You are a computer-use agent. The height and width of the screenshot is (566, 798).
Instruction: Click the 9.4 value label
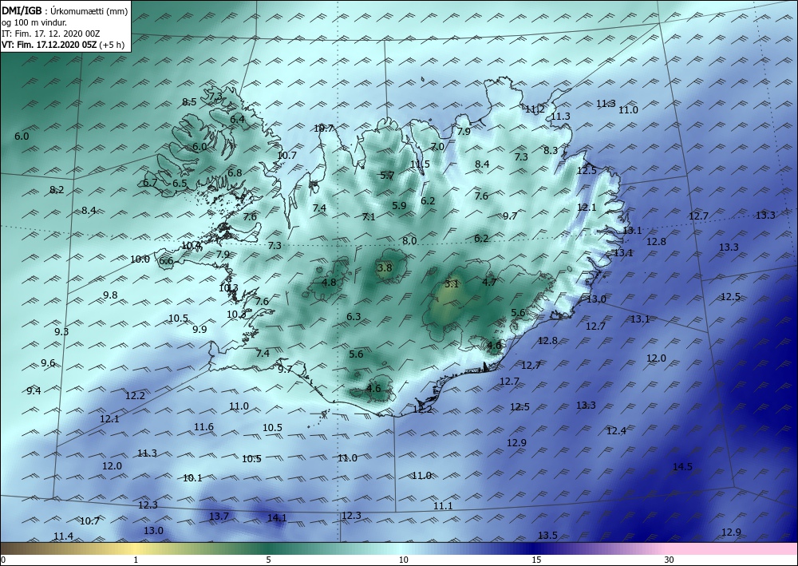pos(34,391)
